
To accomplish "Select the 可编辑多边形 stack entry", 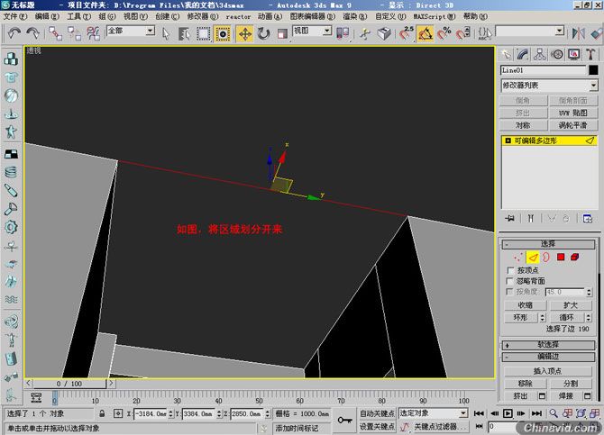I will (549, 140).
